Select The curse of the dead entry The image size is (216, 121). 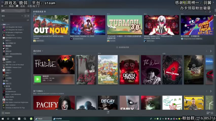[x=15, y=65]
